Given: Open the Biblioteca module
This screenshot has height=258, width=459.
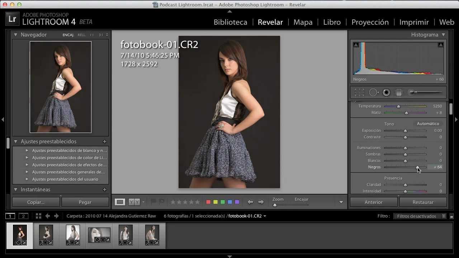Looking at the screenshot, I should [231, 22].
